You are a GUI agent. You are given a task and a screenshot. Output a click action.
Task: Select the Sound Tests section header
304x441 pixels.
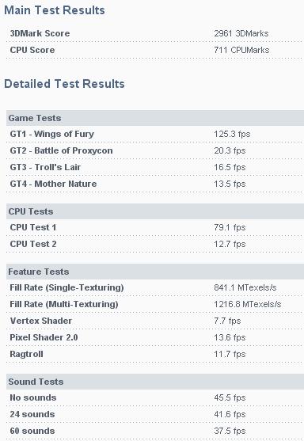click(x=155, y=382)
